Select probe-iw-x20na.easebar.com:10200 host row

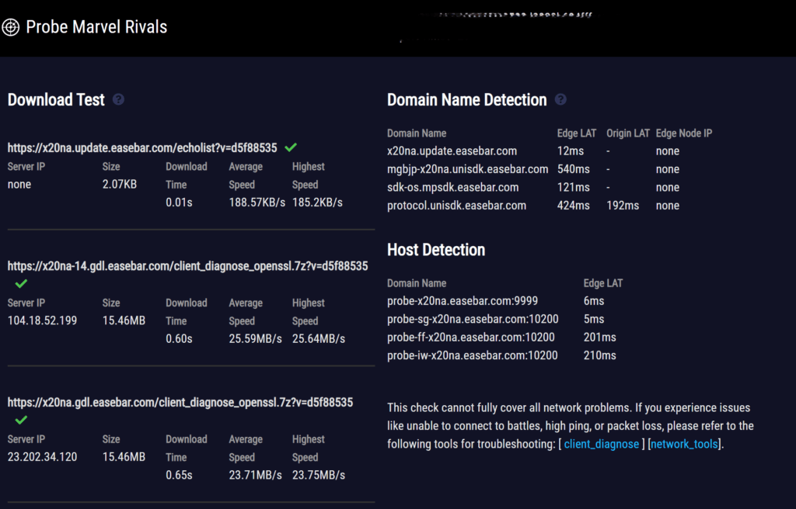tap(473, 356)
